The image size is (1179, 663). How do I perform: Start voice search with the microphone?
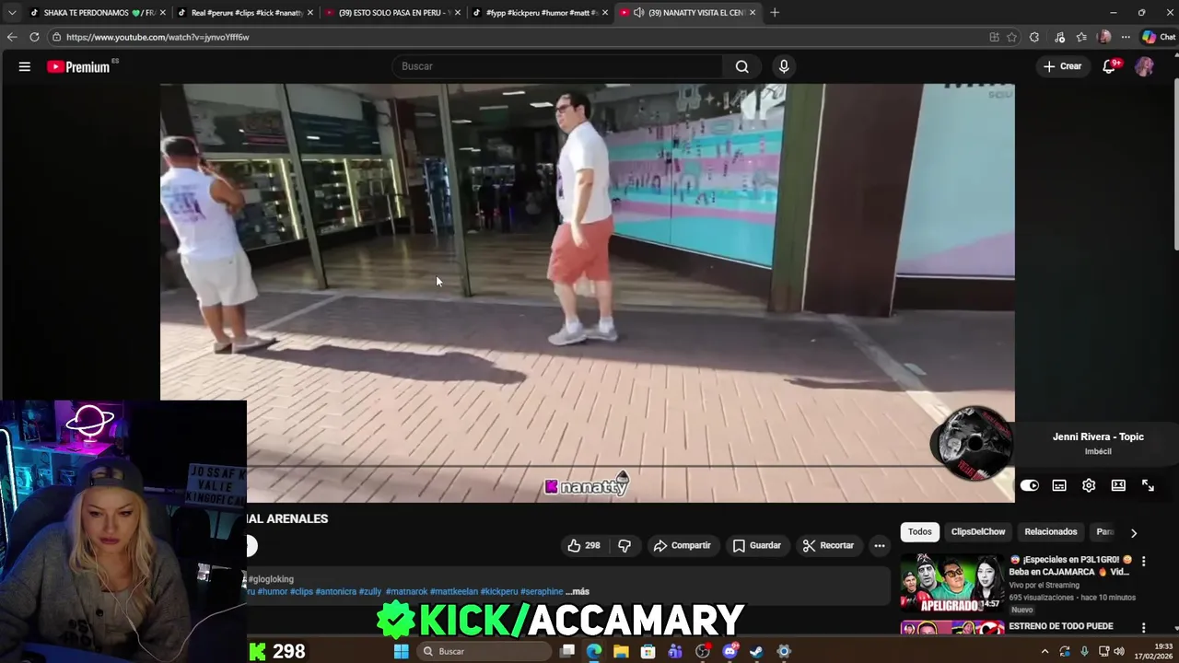[784, 66]
